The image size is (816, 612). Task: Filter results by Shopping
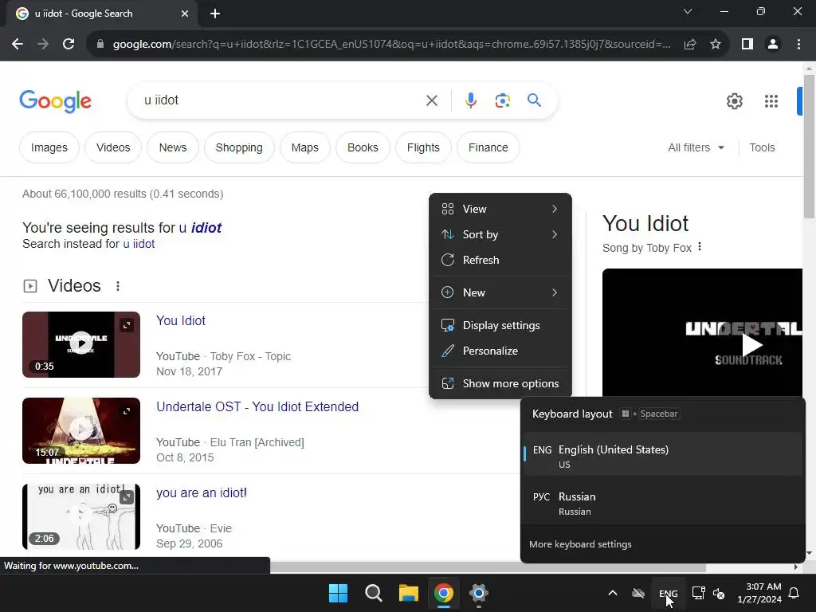pyautogui.click(x=239, y=147)
